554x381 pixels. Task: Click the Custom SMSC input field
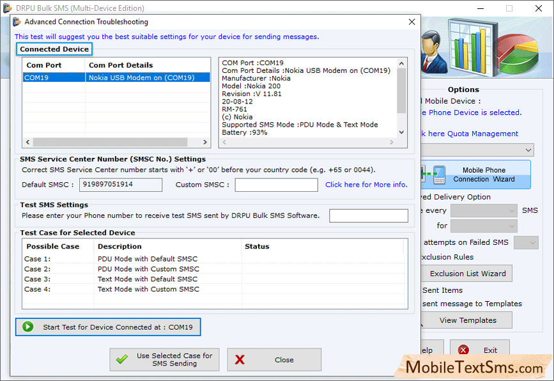coord(276,185)
